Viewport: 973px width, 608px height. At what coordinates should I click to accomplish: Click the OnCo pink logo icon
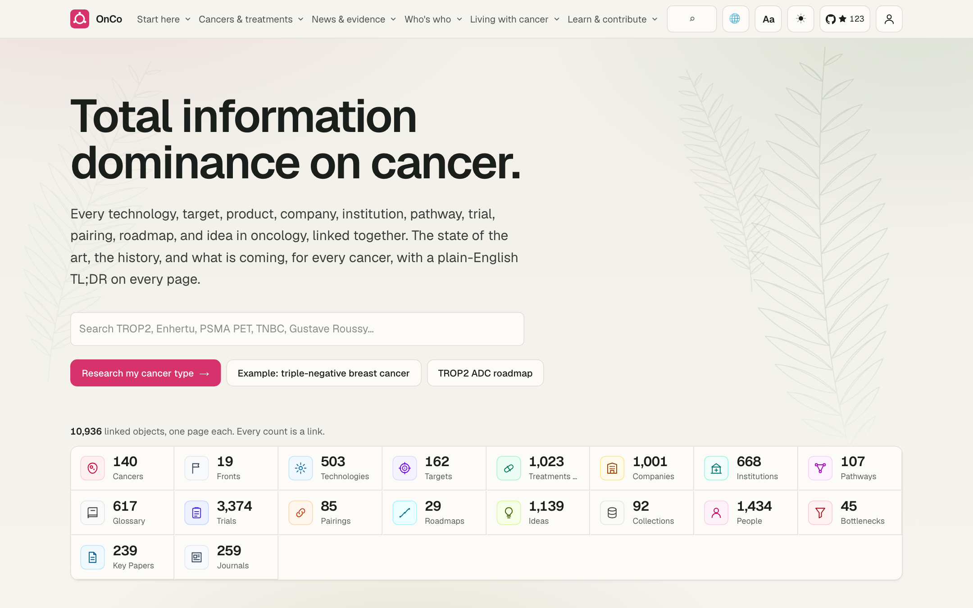pos(80,19)
